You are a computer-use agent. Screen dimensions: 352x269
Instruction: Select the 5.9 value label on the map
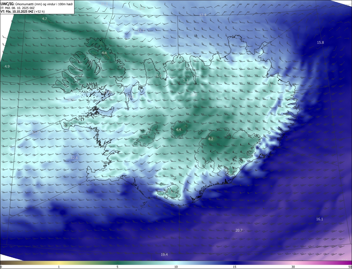click(159, 76)
